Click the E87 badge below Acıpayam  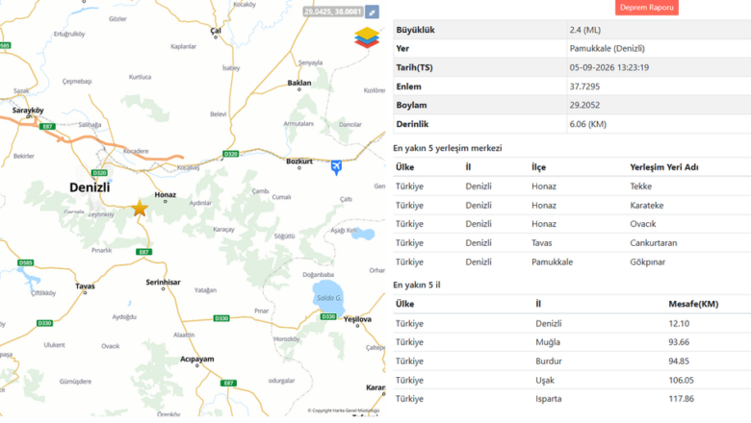228,383
